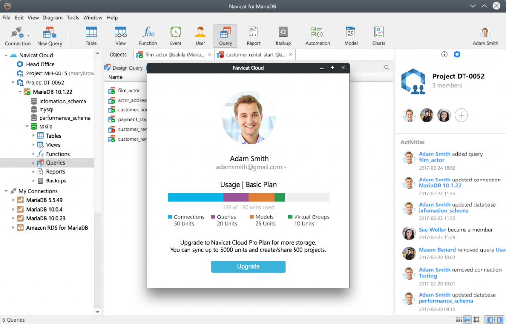Click the Upgrade button
This screenshot has width=506, height=324.
click(248, 267)
